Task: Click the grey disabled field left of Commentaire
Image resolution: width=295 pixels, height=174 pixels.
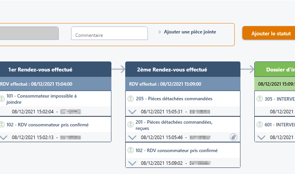Action: coord(29,33)
